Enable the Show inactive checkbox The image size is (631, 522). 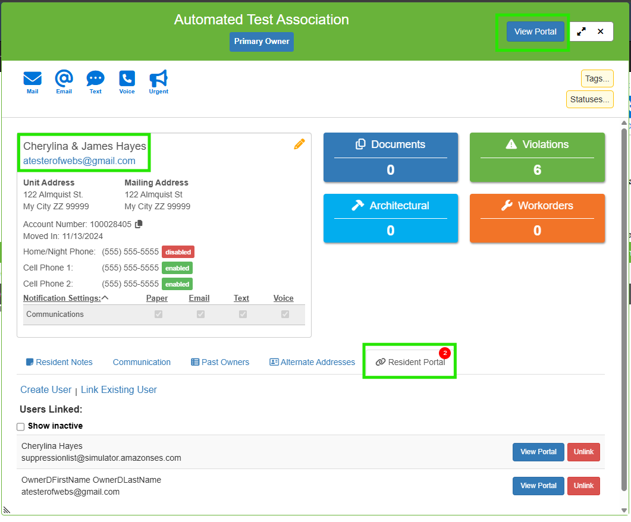[21, 427]
